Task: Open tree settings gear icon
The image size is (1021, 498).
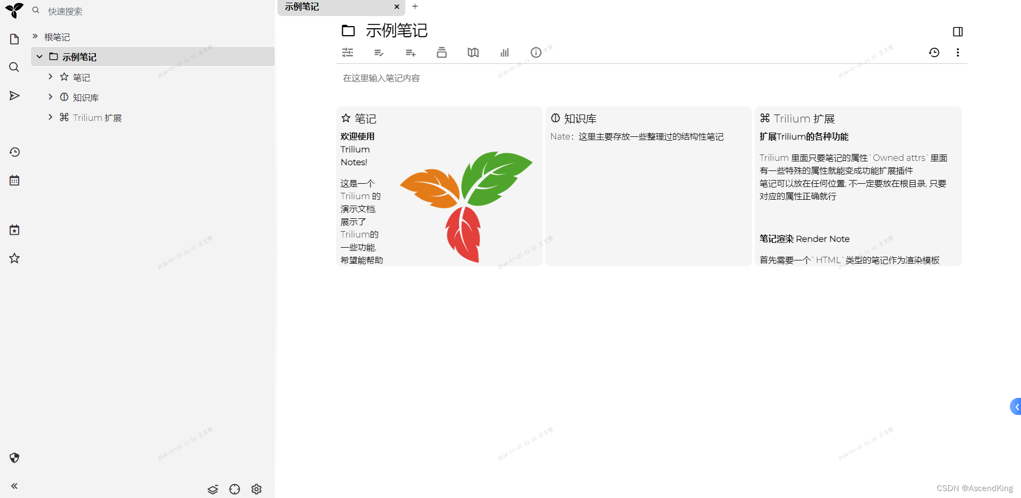Action: point(256,489)
